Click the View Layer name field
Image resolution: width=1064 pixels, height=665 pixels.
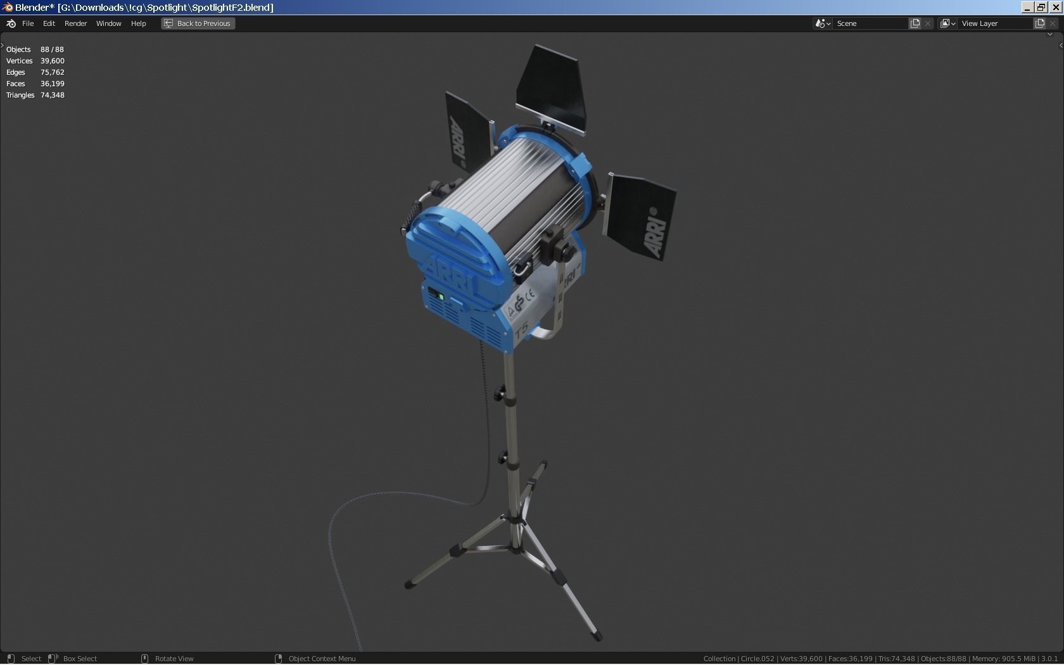pos(996,23)
